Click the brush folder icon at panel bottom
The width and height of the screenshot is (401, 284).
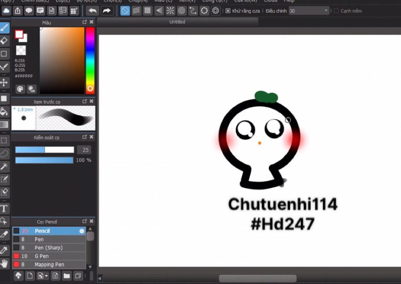click(x=67, y=276)
